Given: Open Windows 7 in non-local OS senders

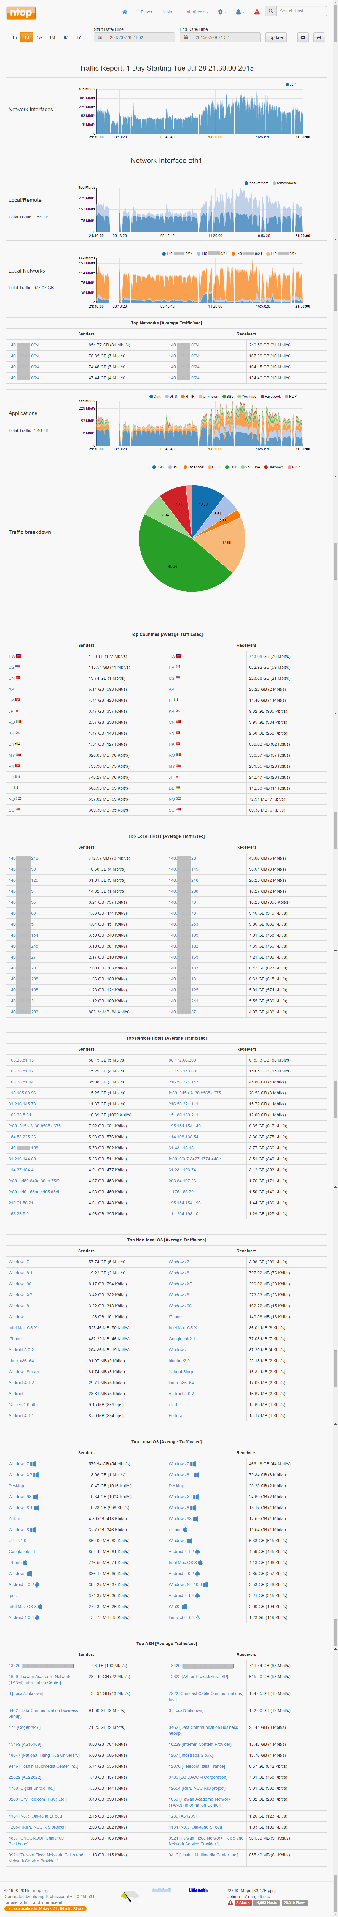Looking at the screenshot, I should point(19,1262).
